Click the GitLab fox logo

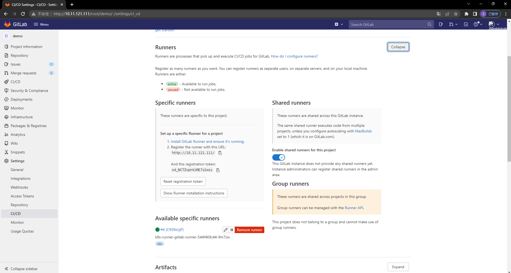(7, 24)
